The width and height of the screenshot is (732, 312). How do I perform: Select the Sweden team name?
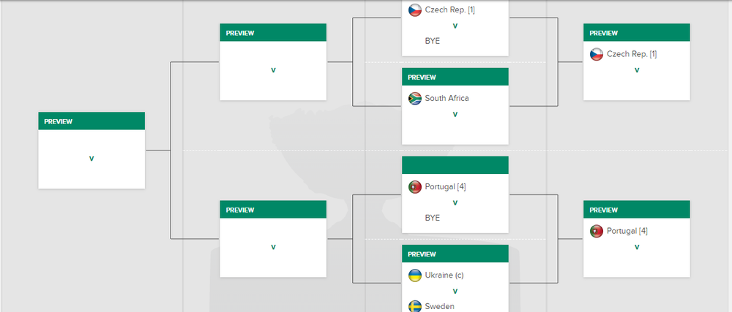coord(439,306)
